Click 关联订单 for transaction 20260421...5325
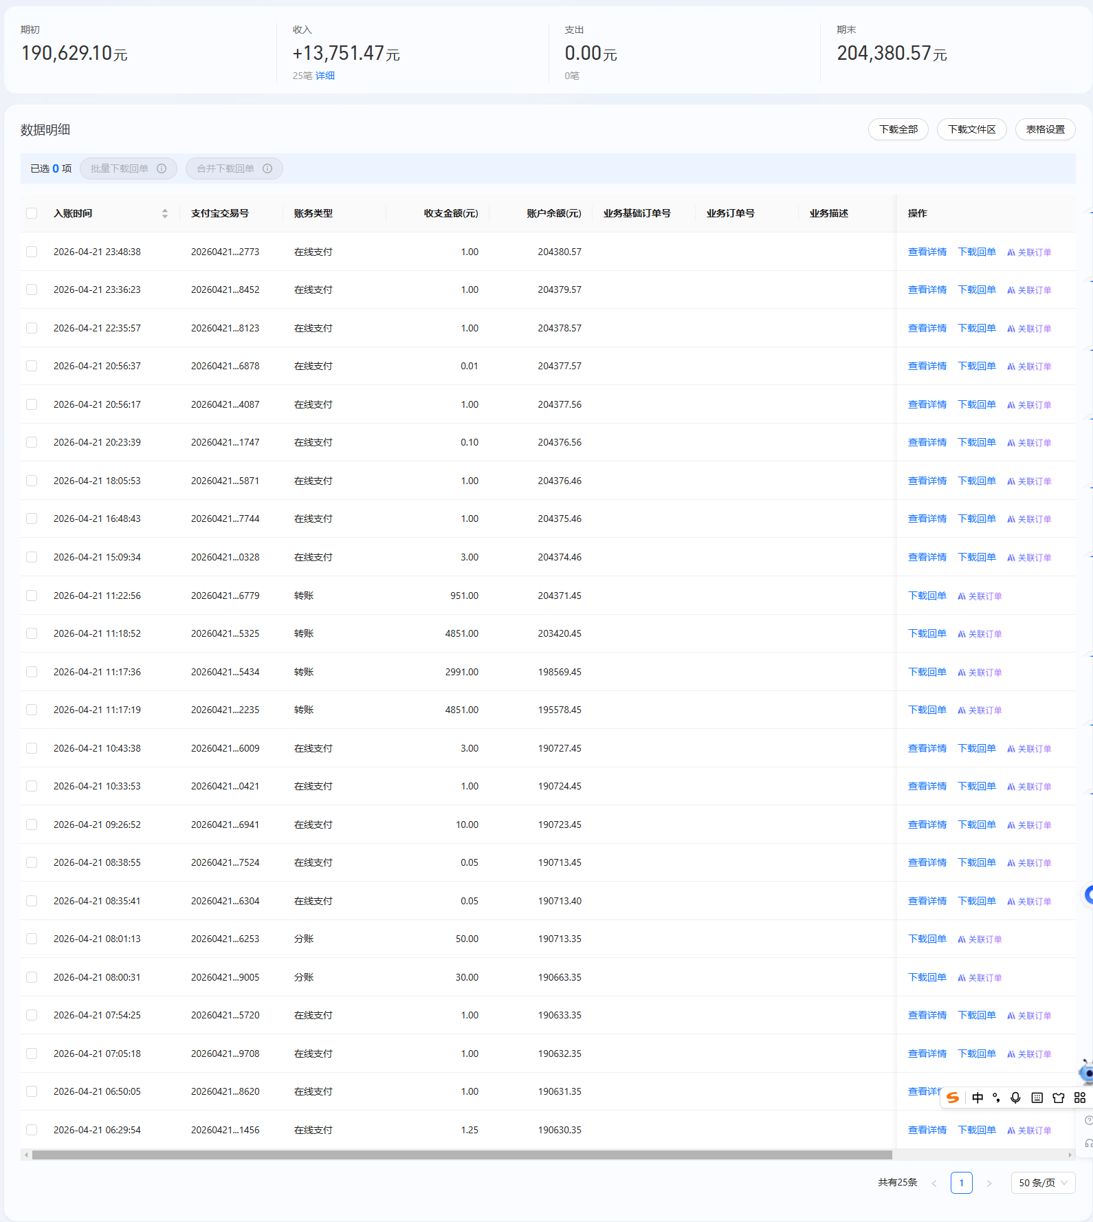This screenshot has height=1222, width=1093. click(x=980, y=634)
